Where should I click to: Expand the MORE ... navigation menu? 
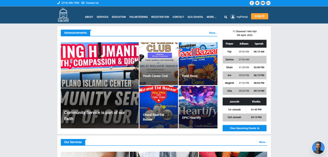click(x=211, y=17)
